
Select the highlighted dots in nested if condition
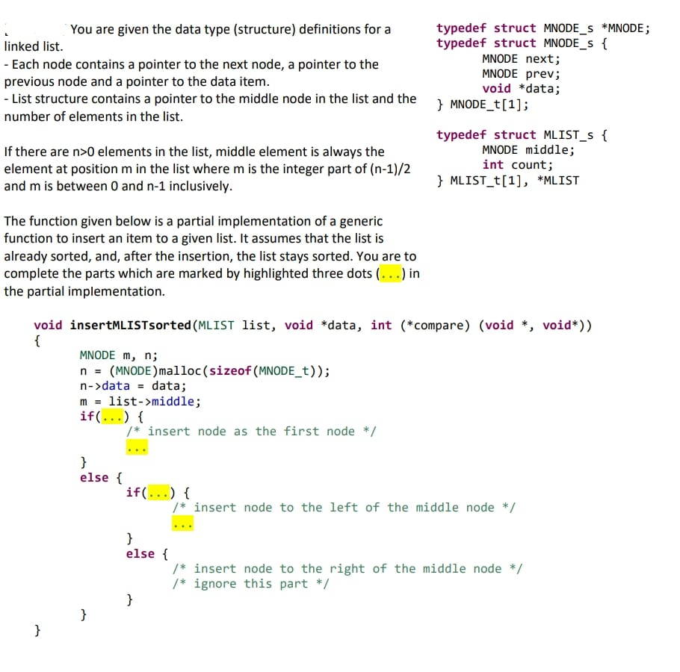159,493
